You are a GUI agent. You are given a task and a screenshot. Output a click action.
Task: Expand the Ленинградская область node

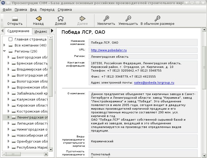pos(8,117)
